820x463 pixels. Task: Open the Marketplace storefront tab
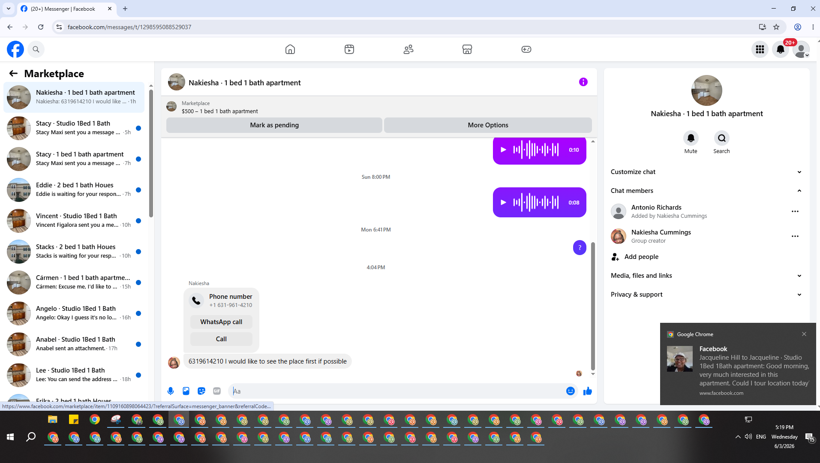[x=467, y=49]
